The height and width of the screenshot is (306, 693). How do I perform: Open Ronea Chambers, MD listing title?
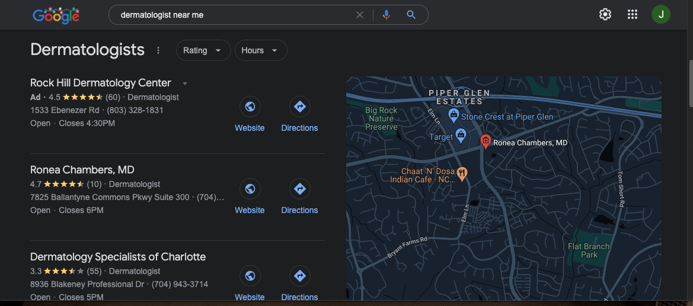click(82, 169)
